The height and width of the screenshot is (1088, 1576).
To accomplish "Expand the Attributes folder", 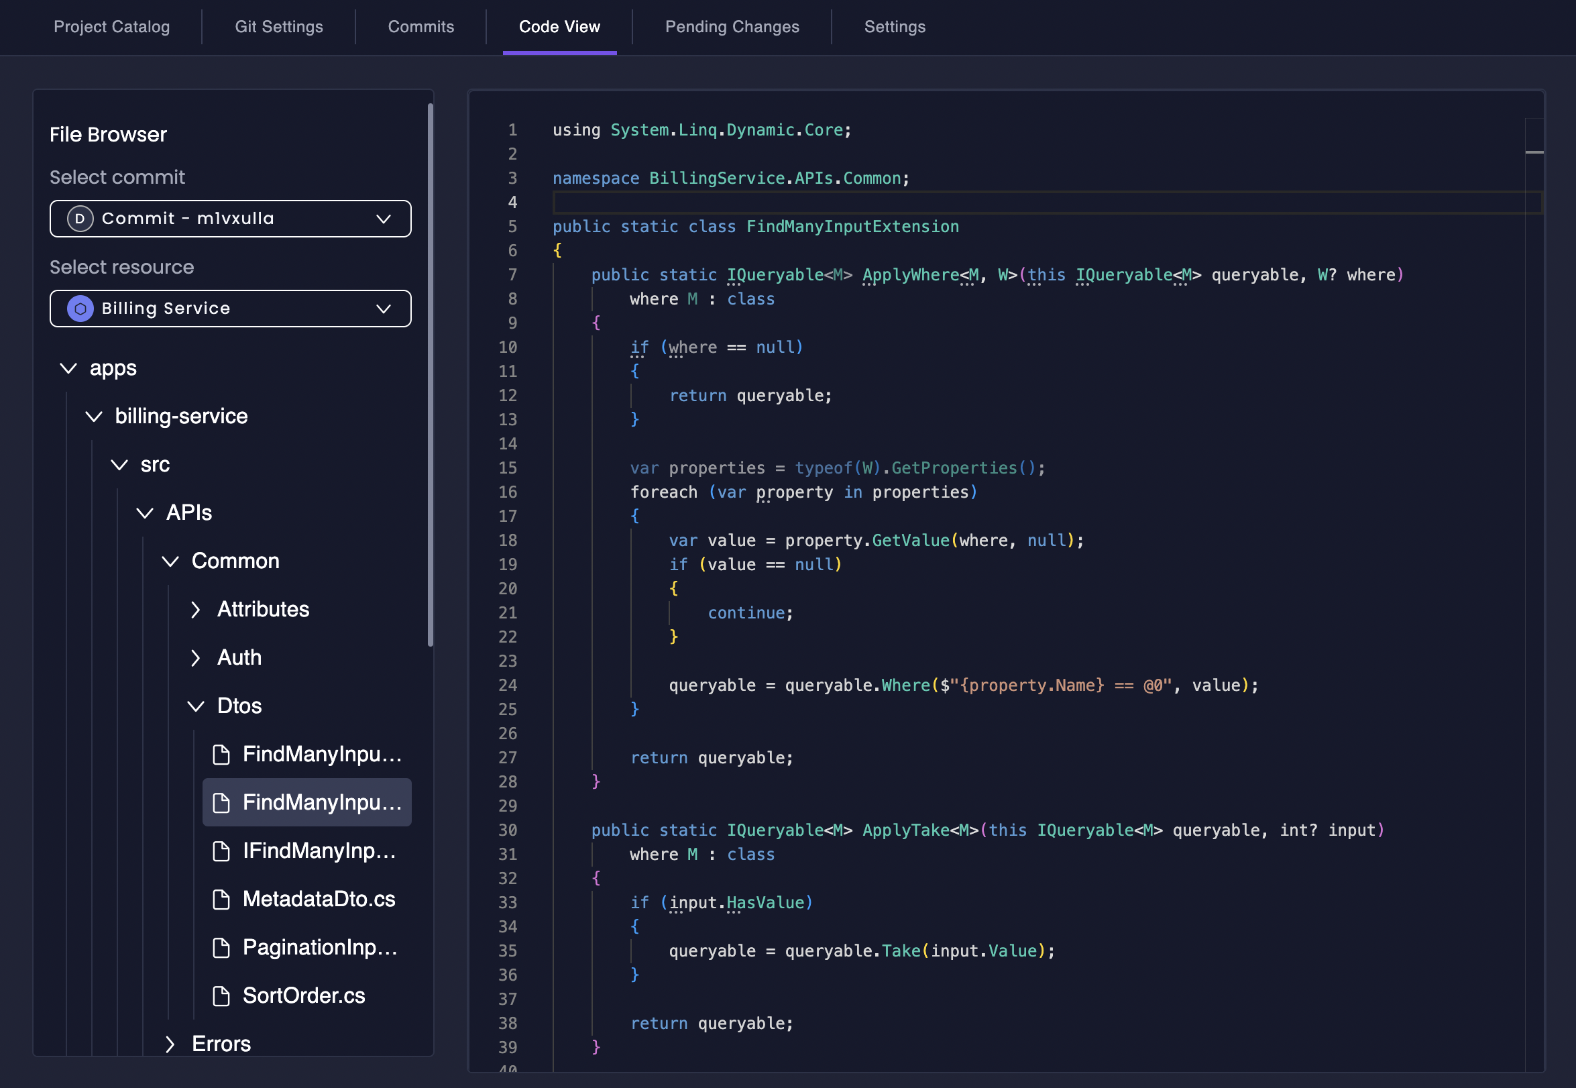I will [x=196, y=610].
